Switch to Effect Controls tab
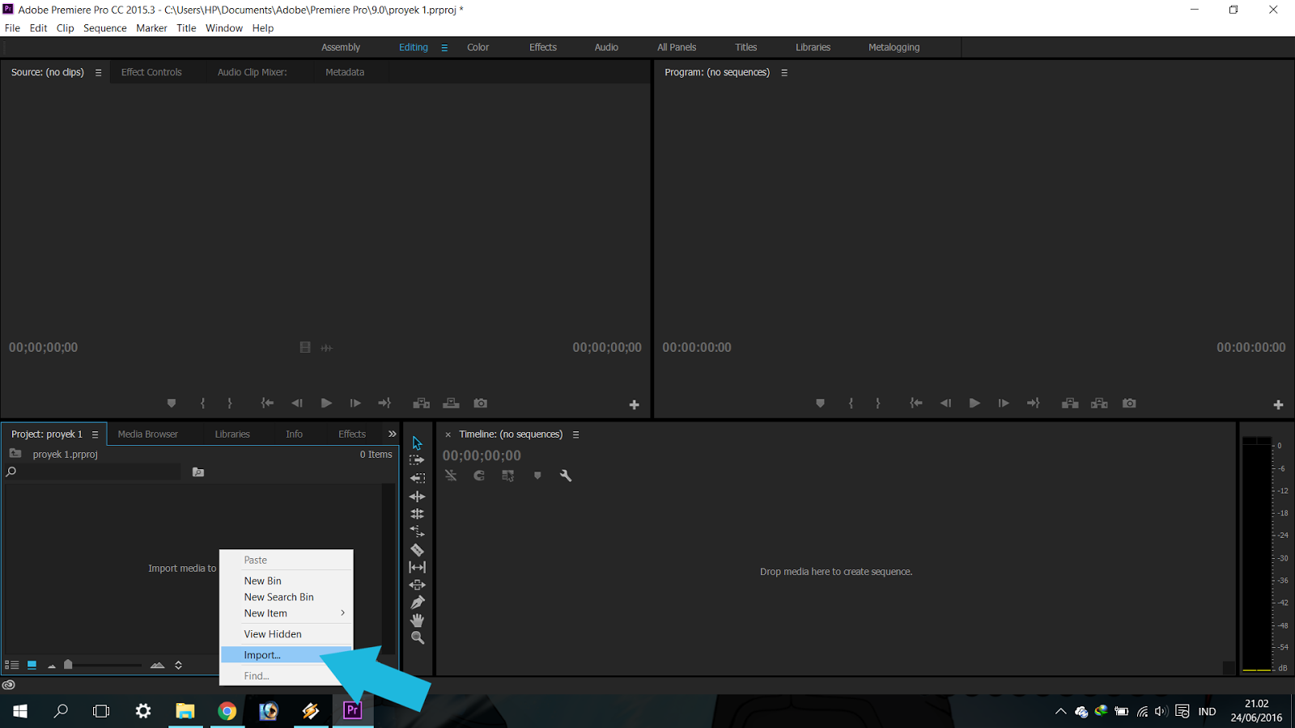 151,72
